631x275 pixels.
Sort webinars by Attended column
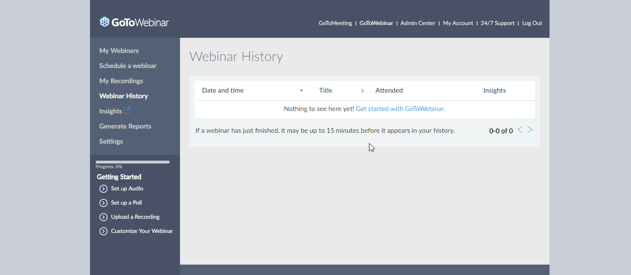point(389,90)
